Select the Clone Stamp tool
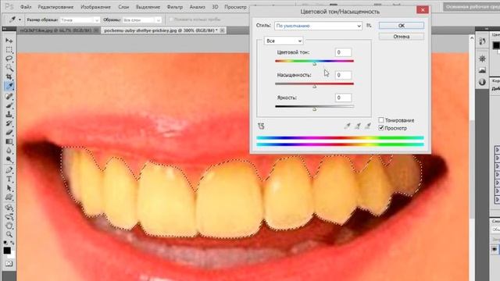The width and height of the screenshot is (500, 281). pyautogui.click(x=9, y=114)
